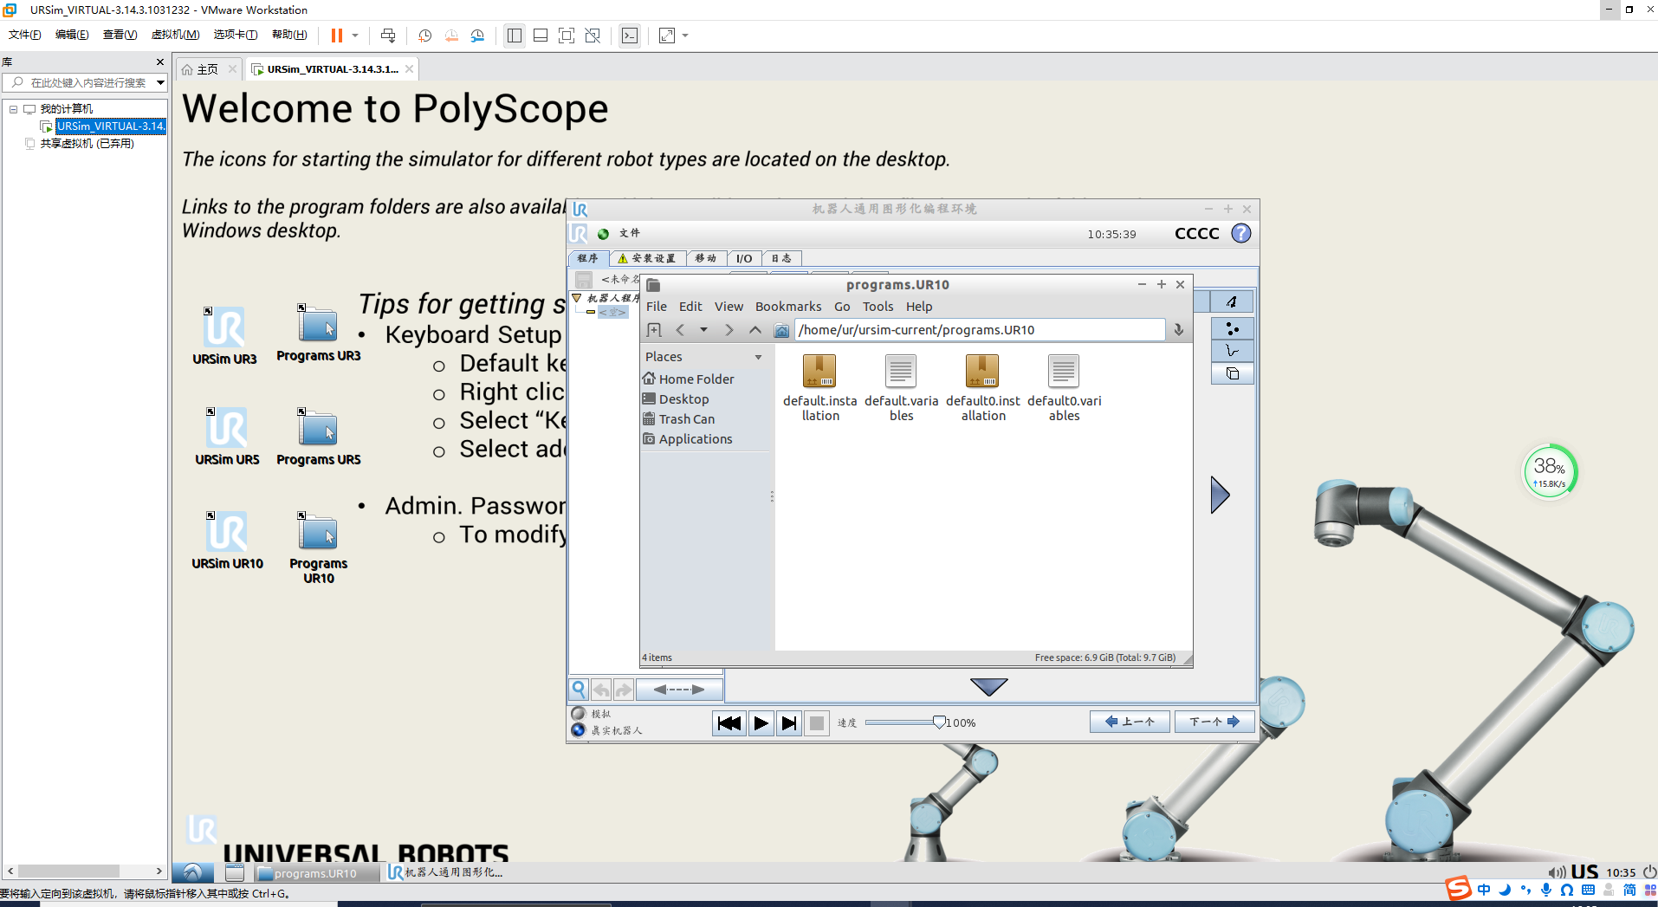This screenshot has height=907, width=1658.
Task: Click the 下一个 next button
Action: click(1214, 722)
